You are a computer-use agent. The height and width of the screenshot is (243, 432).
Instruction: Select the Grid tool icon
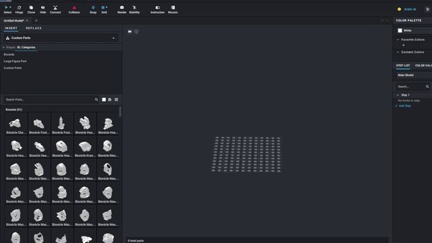pos(103,7)
